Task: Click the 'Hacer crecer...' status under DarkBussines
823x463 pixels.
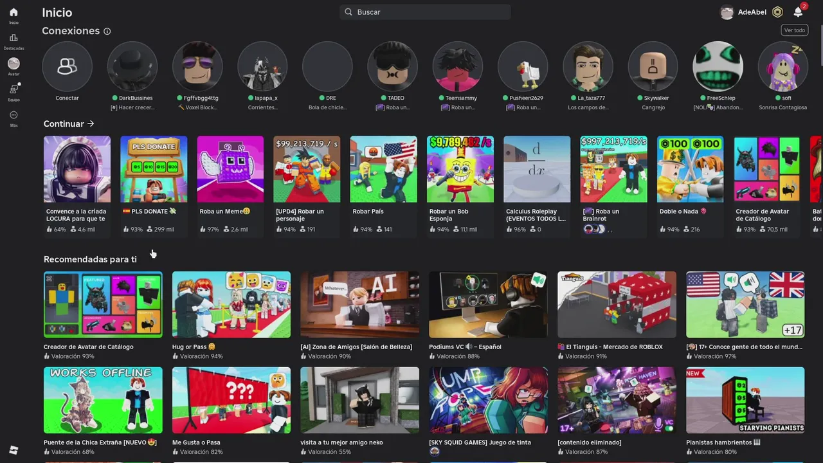Action: [x=132, y=107]
